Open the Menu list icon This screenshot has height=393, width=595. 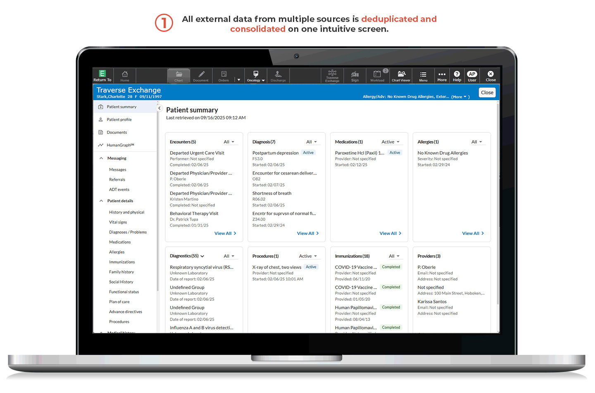tap(423, 76)
